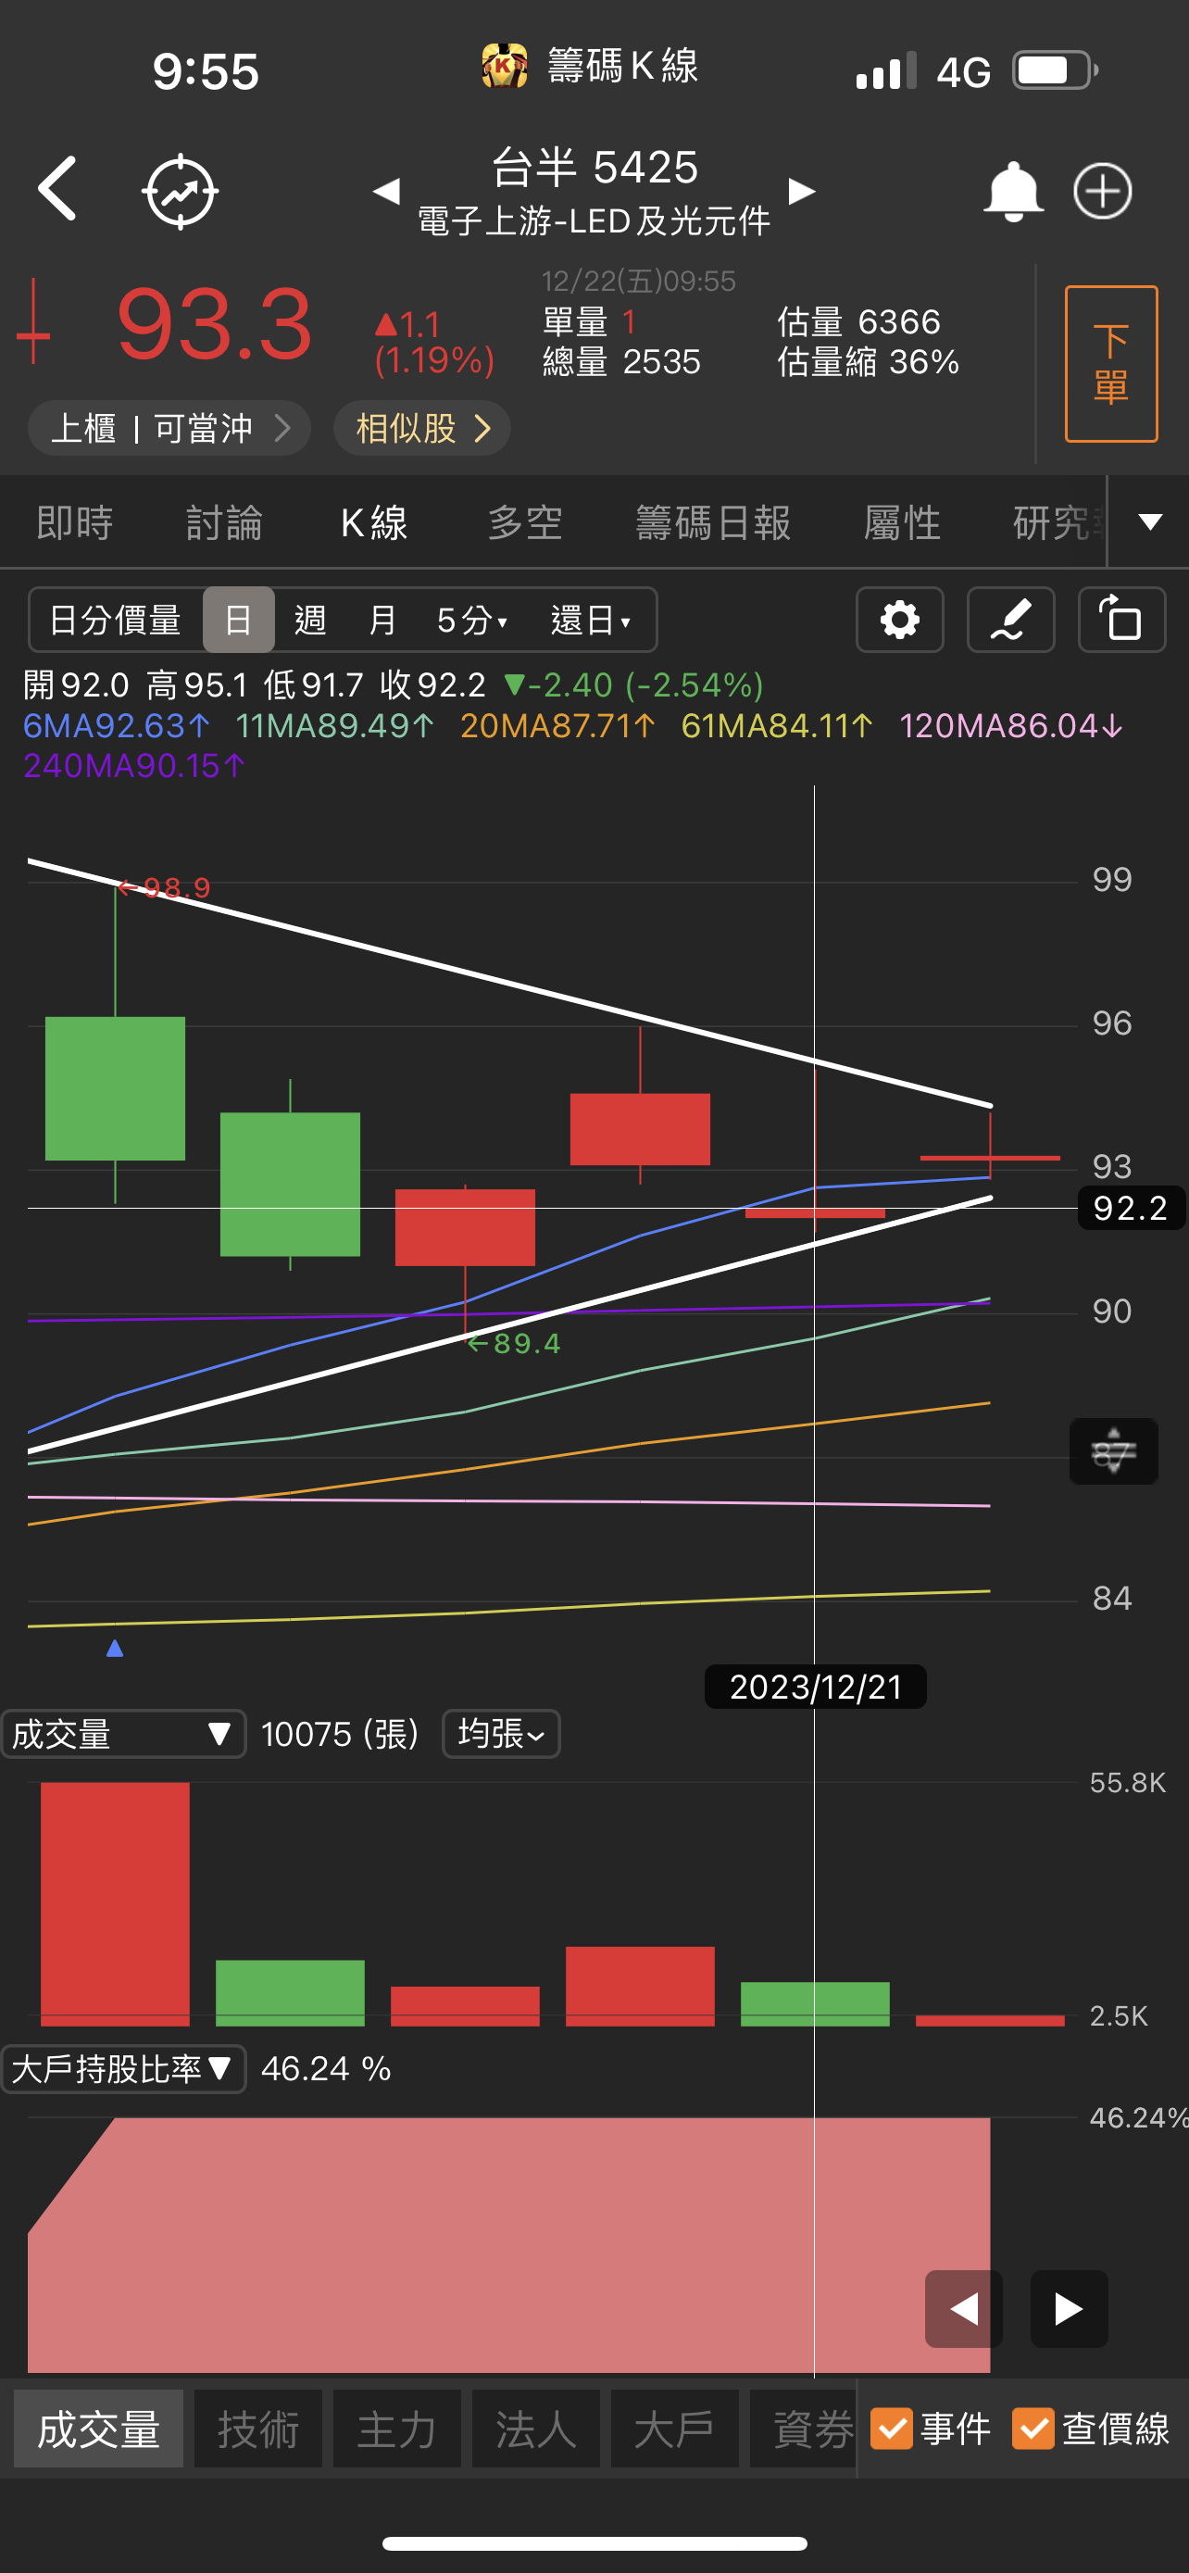Select bottom 法人 indicator tab

536,2429
